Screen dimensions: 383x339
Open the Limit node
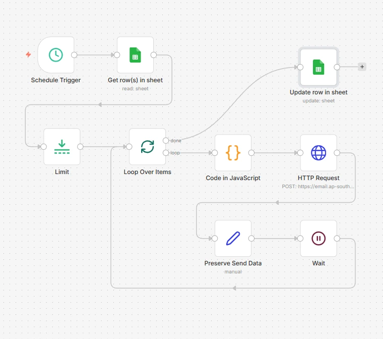point(62,146)
